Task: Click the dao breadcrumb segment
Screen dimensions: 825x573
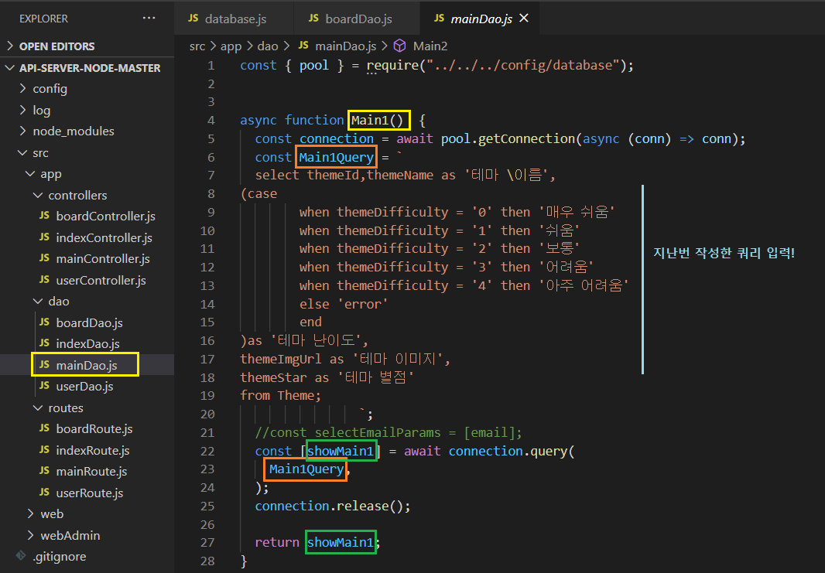Action: coord(268,46)
